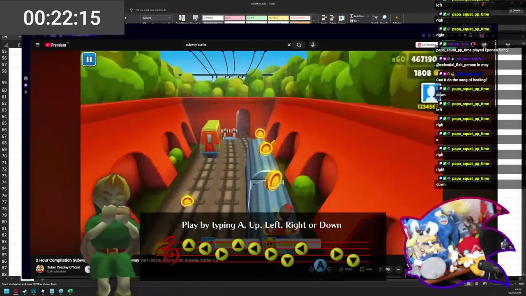Click the Give feedback button on YouTube
Viewport: 526px width, 296px height.
click(427, 45)
